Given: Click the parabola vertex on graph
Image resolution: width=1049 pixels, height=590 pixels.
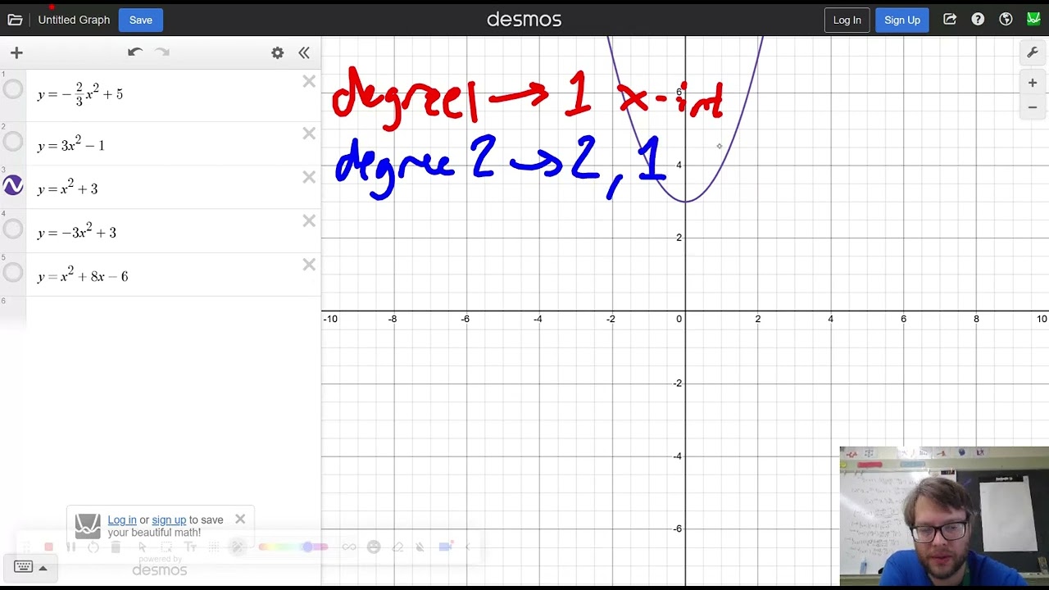Looking at the screenshot, I should 685,202.
